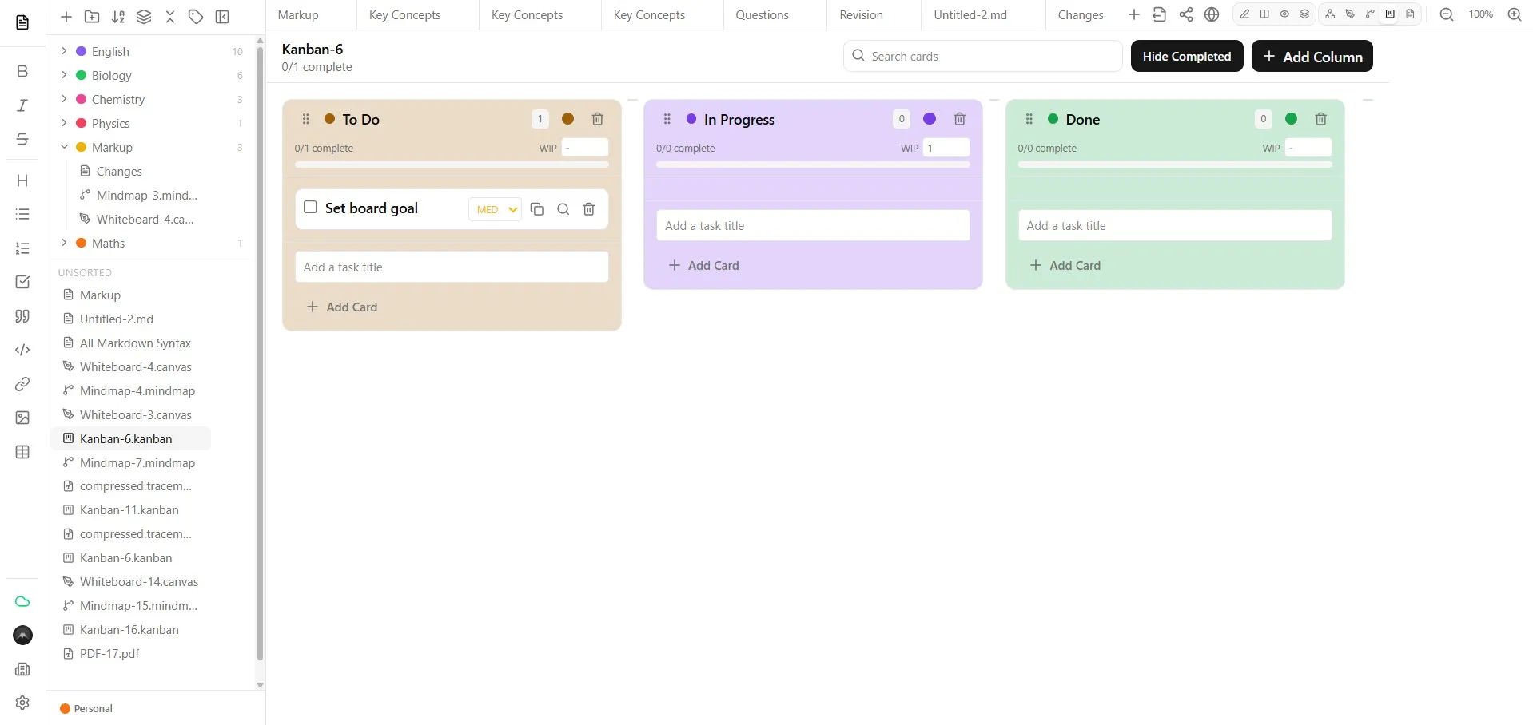This screenshot has width=1533, height=725.
Task: Change the In Progress column color swatch
Action: click(930, 119)
